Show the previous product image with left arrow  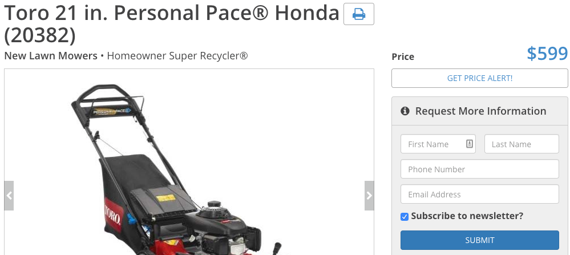(x=9, y=196)
